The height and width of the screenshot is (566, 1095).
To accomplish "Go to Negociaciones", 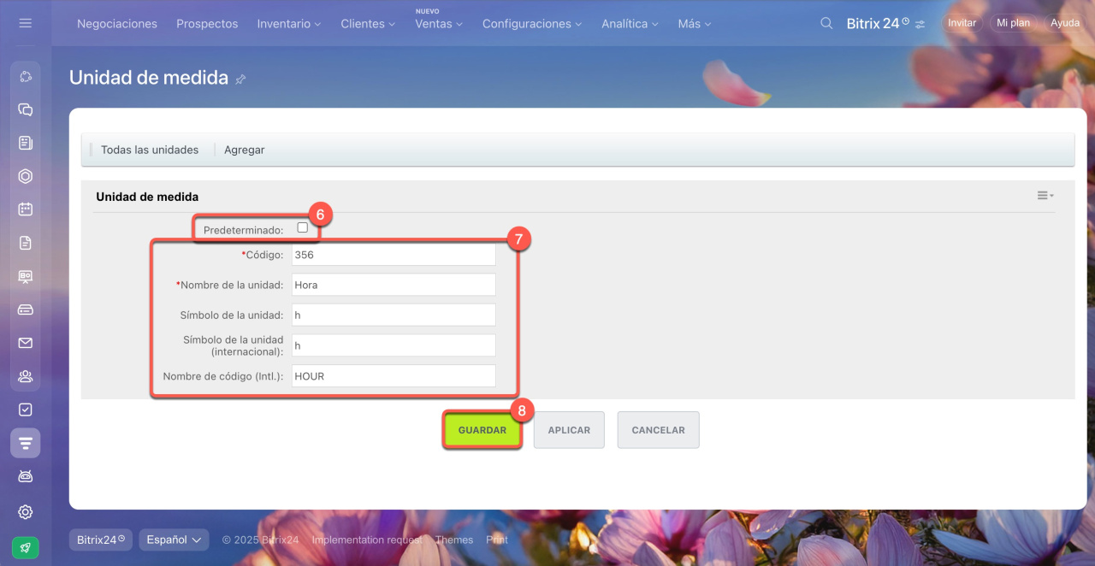I will point(117,24).
